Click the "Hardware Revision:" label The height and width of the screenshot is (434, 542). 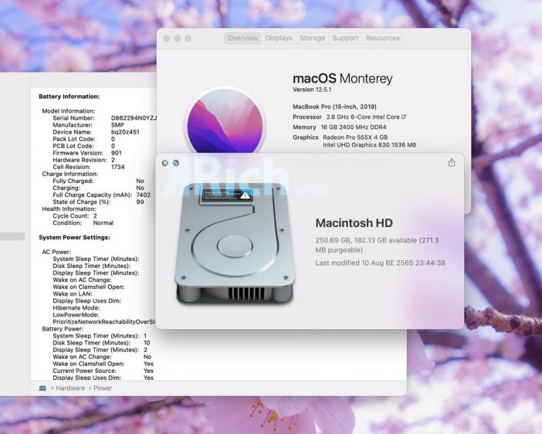pos(80,160)
